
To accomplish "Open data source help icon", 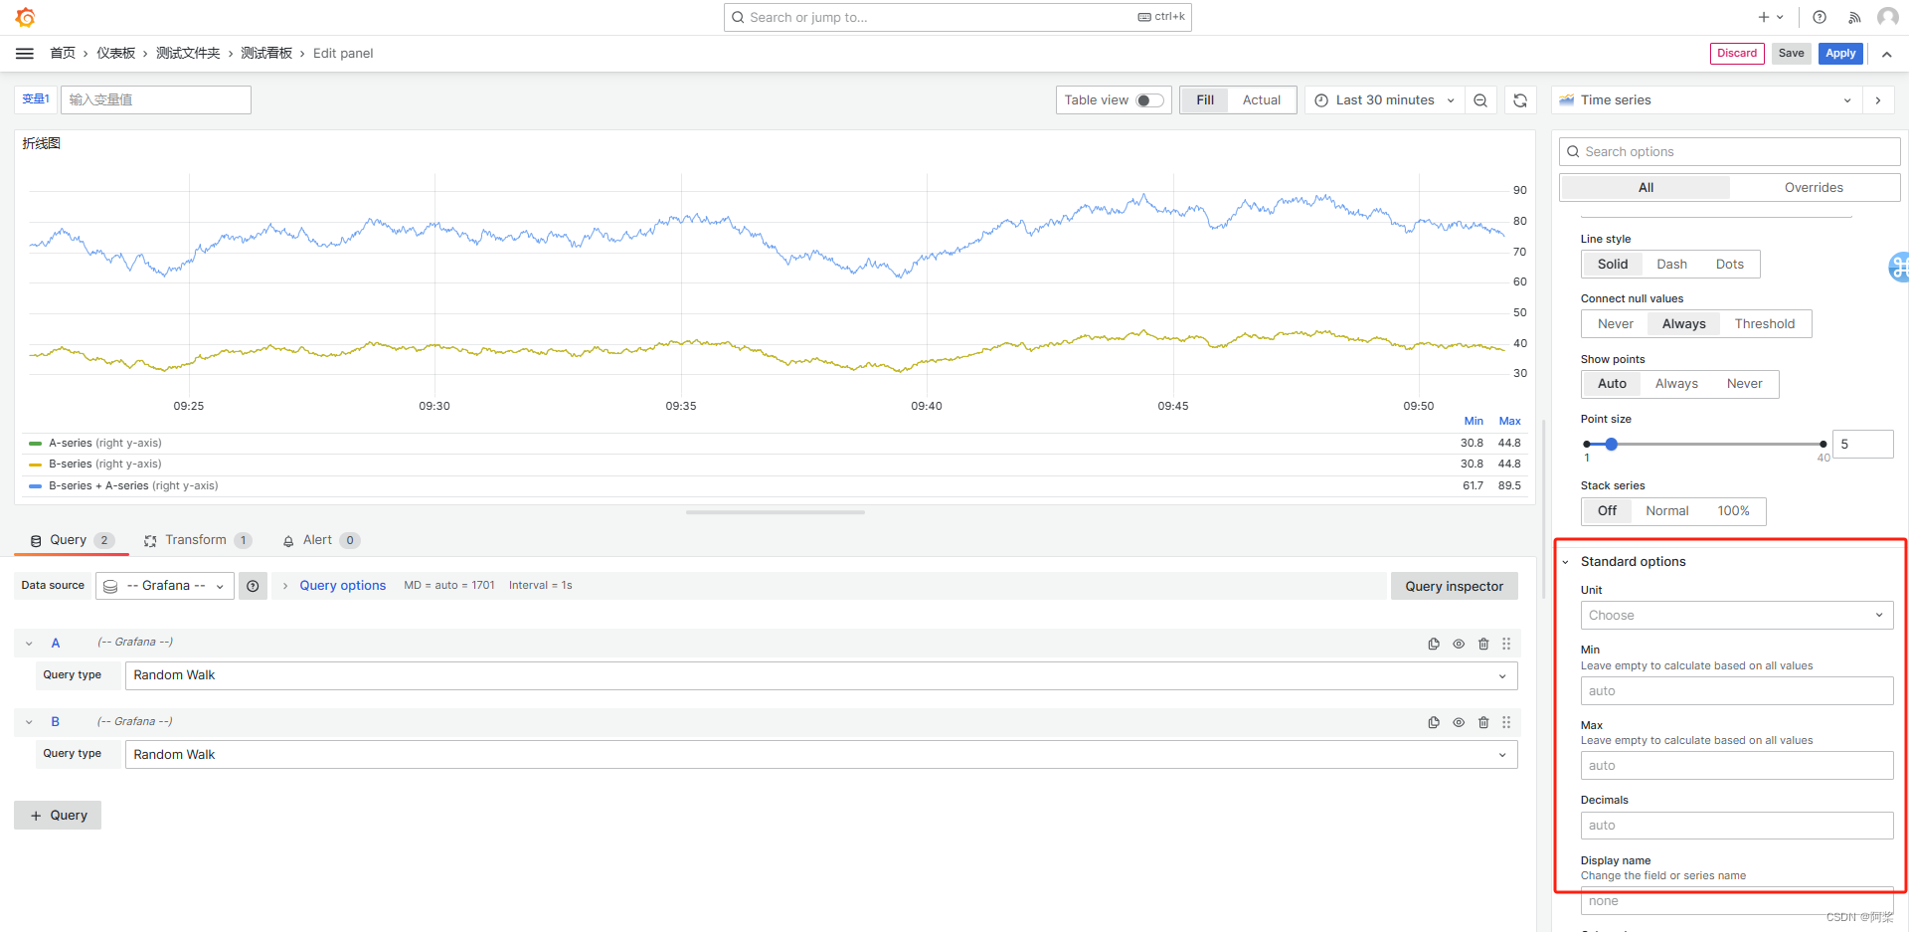I will pos(253,586).
